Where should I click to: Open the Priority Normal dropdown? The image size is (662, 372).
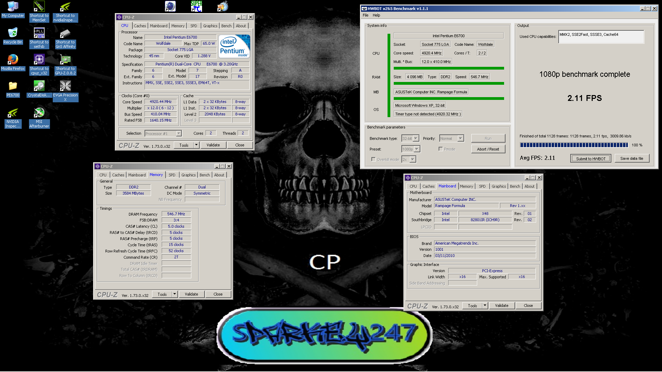click(x=461, y=138)
